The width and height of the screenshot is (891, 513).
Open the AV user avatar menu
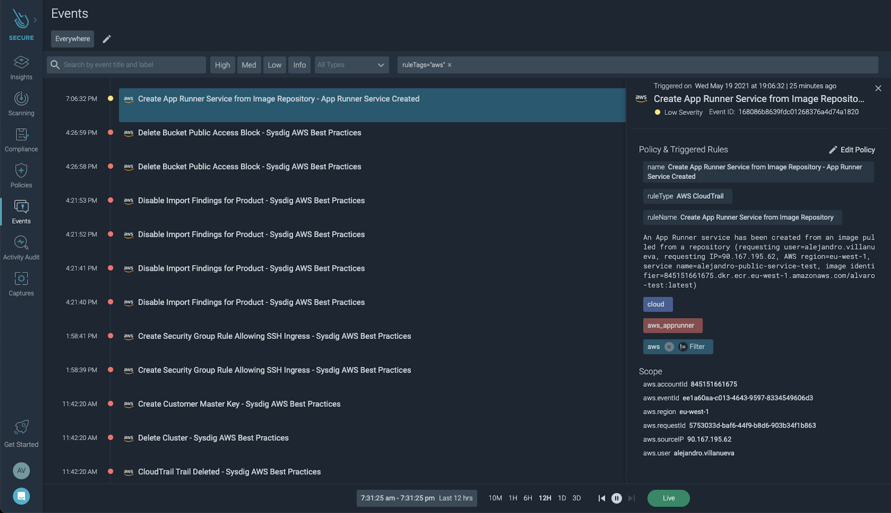(21, 471)
